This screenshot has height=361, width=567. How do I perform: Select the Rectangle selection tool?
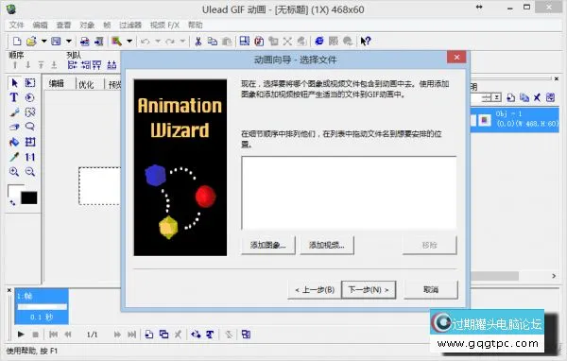pyautogui.click(x=30, y=83)
